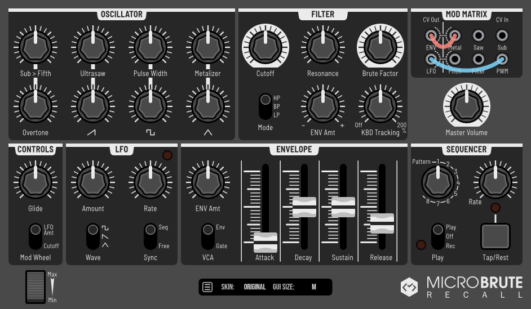Click the Overtone knob
This screenshot has height=309, width=531.
pos(36,106)
